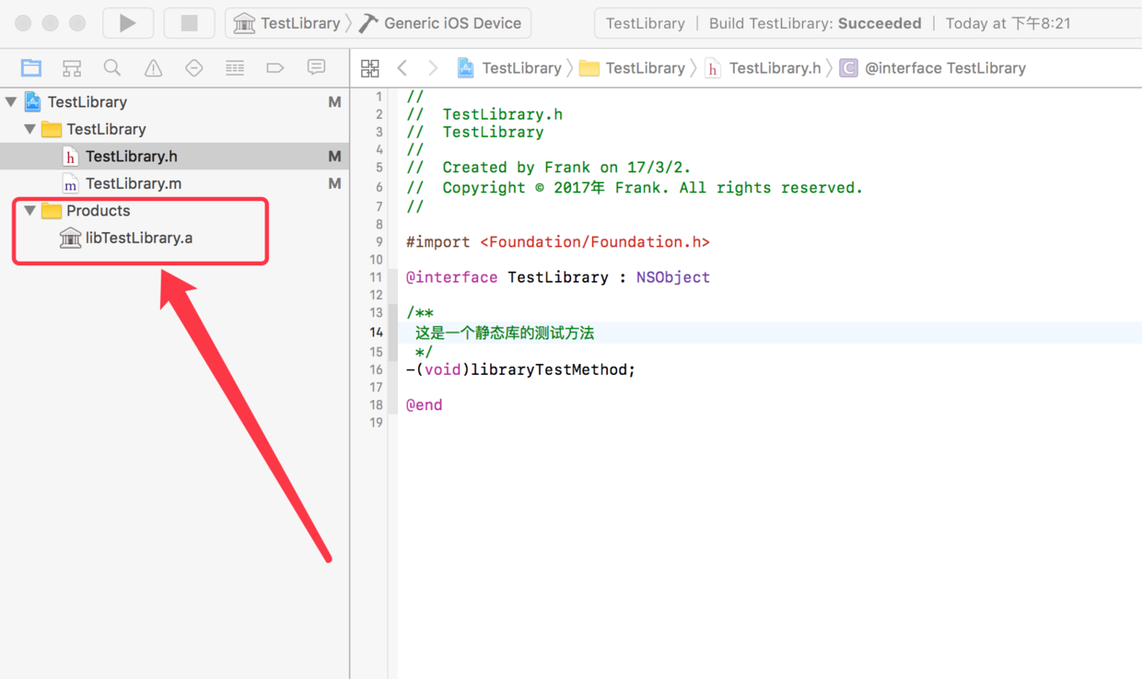
Task: Click the window minimize button
Action: click(51, 23)
